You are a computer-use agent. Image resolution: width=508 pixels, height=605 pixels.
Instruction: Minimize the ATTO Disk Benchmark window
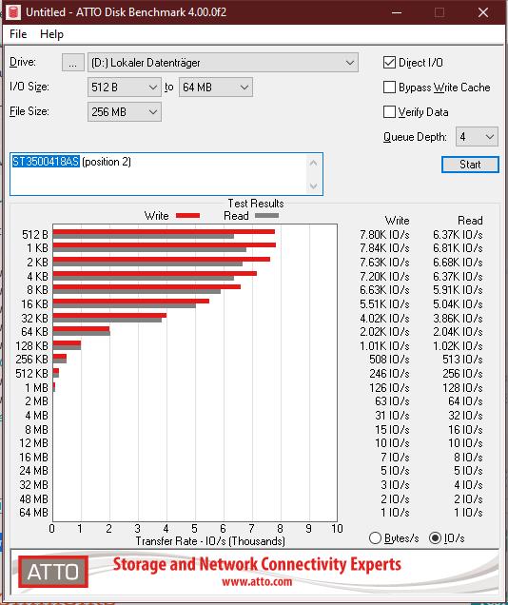click(397, 12)
